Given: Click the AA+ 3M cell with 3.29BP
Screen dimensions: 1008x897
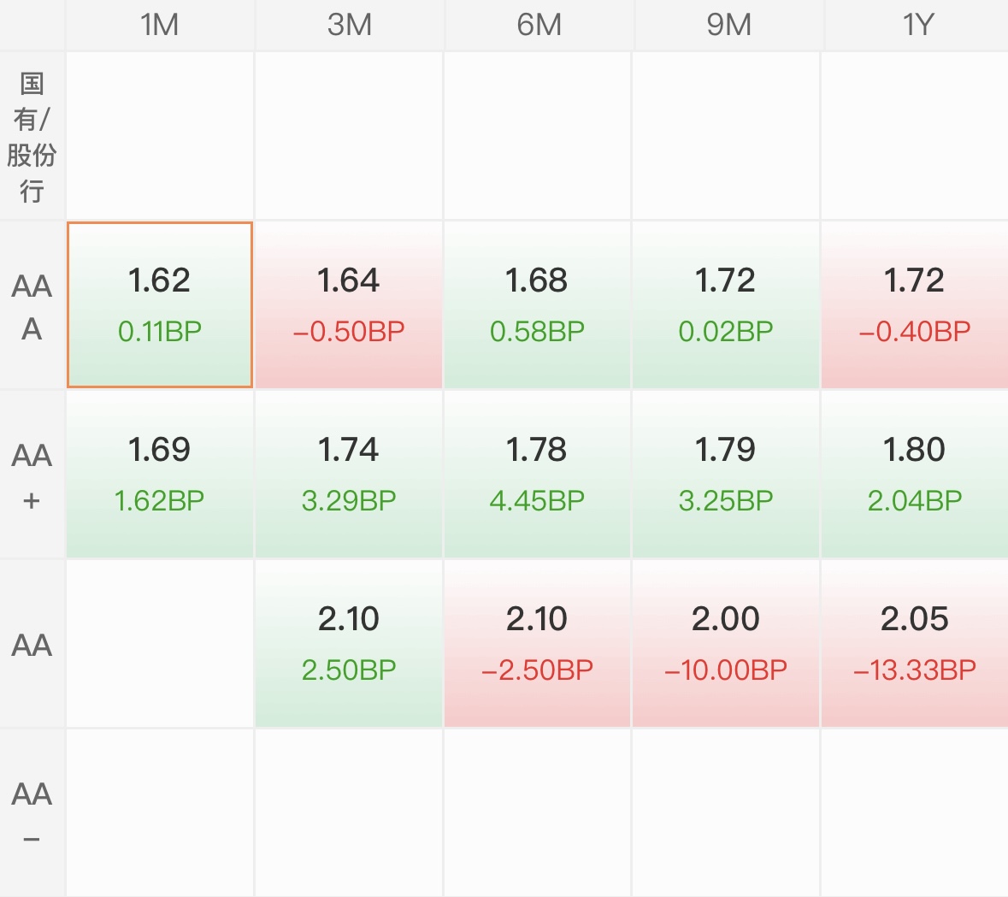Looking at the screenshot, I should [x=349, y=474].
